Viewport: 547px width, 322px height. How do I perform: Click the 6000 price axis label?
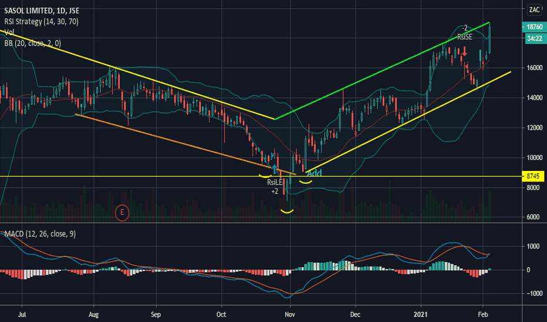tap(533, 217)
